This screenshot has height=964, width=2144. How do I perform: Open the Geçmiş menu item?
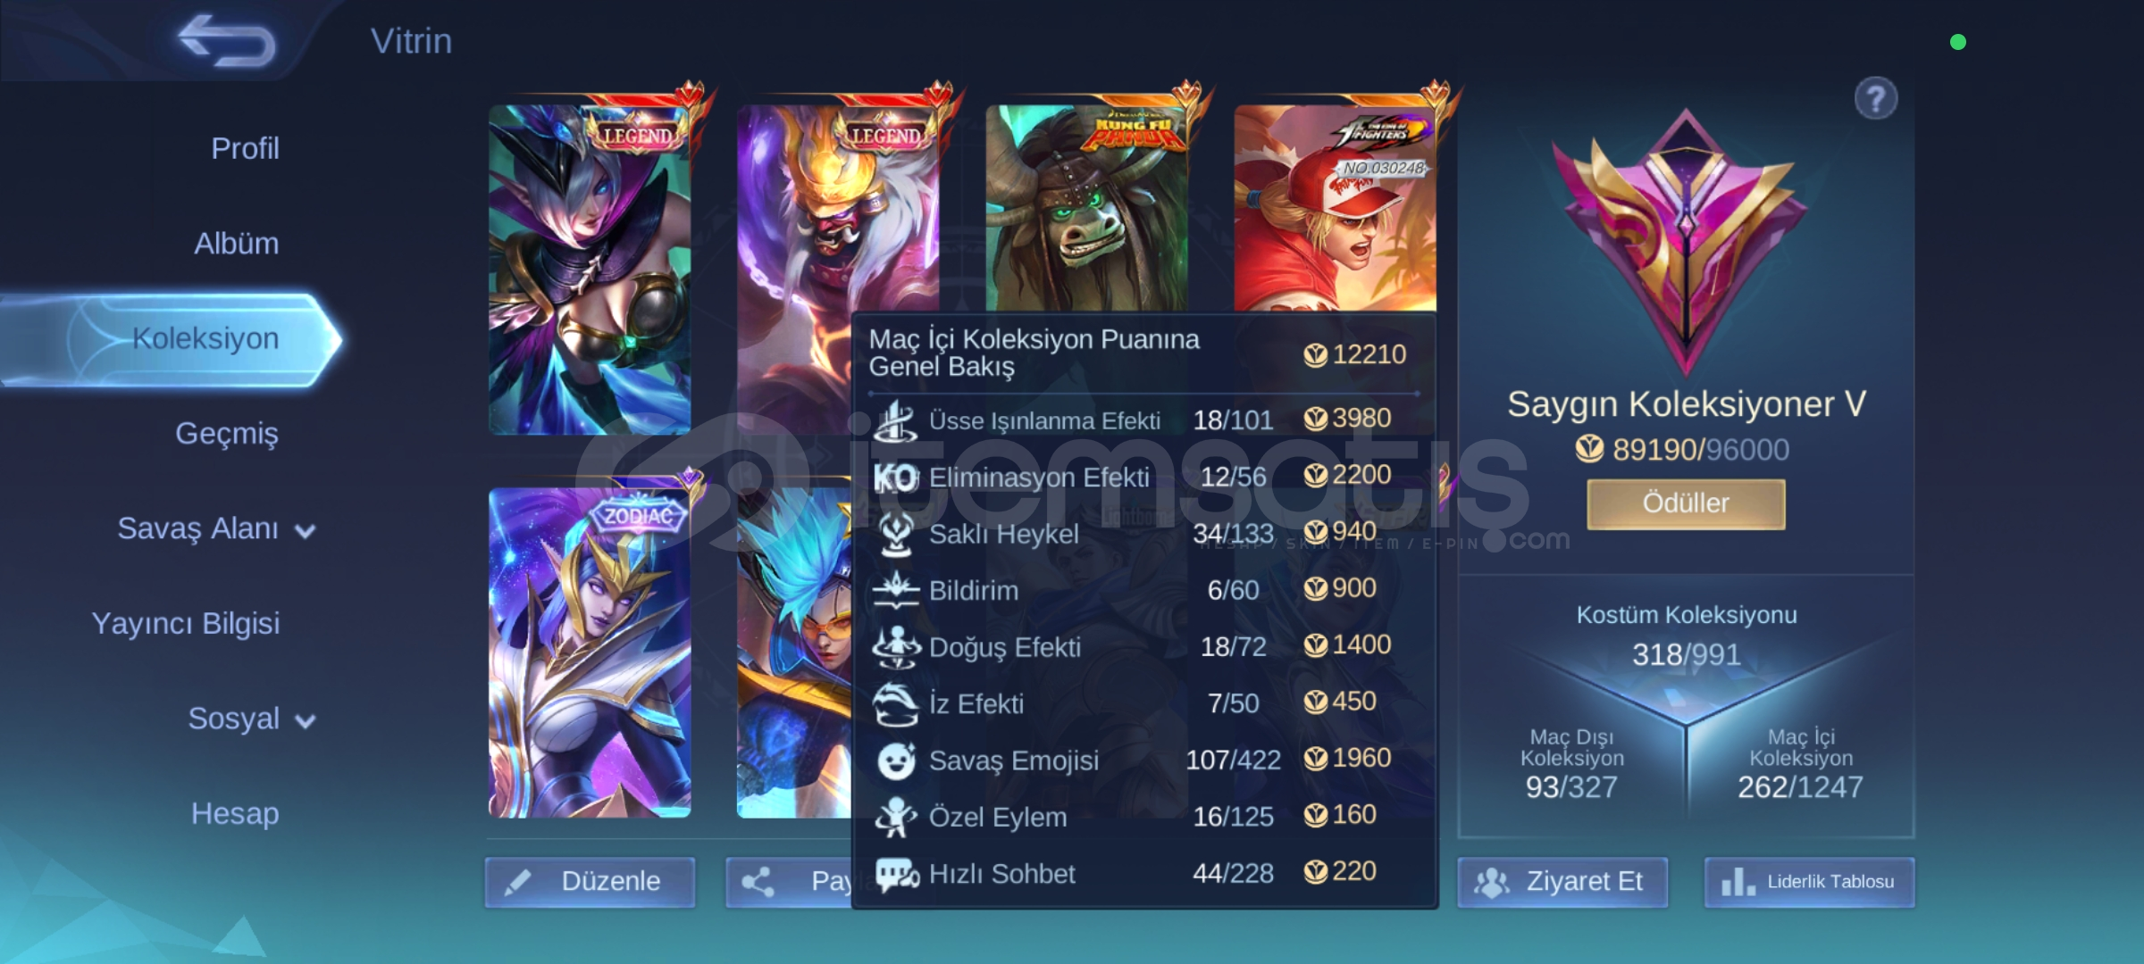point(227,434)
